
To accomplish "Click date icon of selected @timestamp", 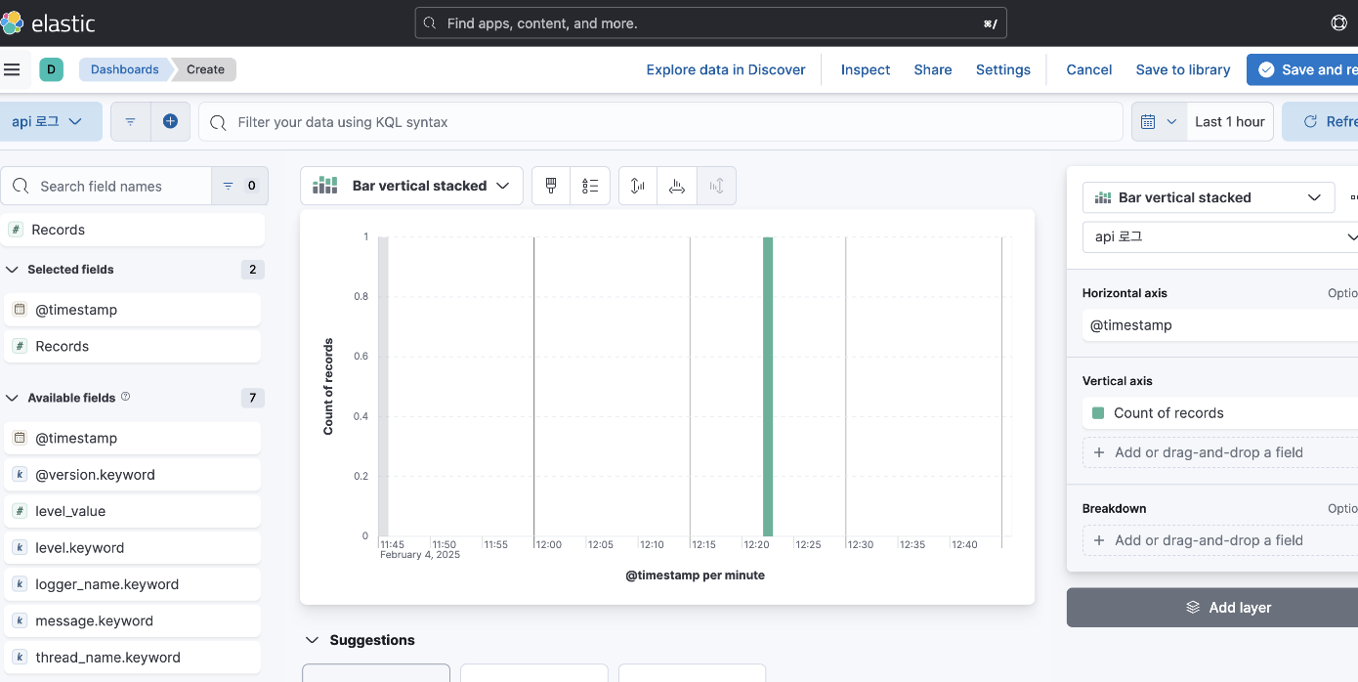I will [20, 310].
